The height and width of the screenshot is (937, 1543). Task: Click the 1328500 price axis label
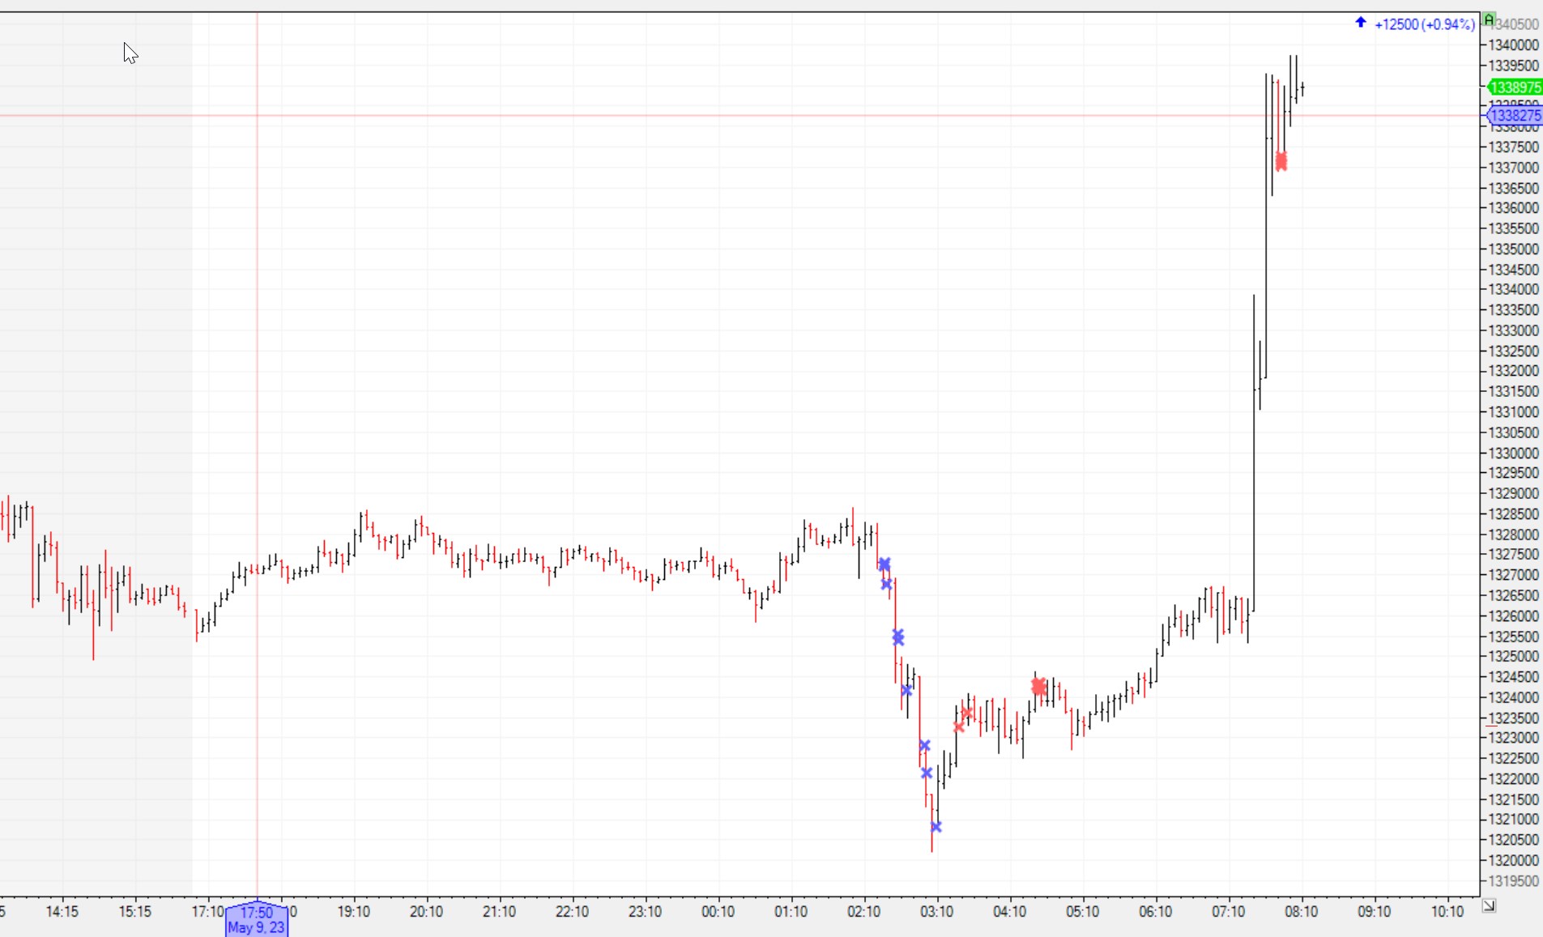tap(1514, 514)
